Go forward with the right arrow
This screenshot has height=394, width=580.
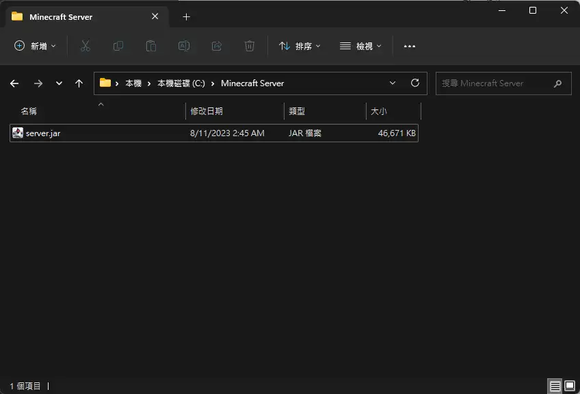click(38, 83)
